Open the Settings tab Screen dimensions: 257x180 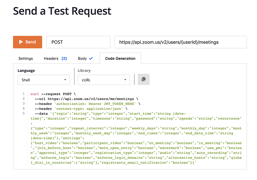coord(26,59)
